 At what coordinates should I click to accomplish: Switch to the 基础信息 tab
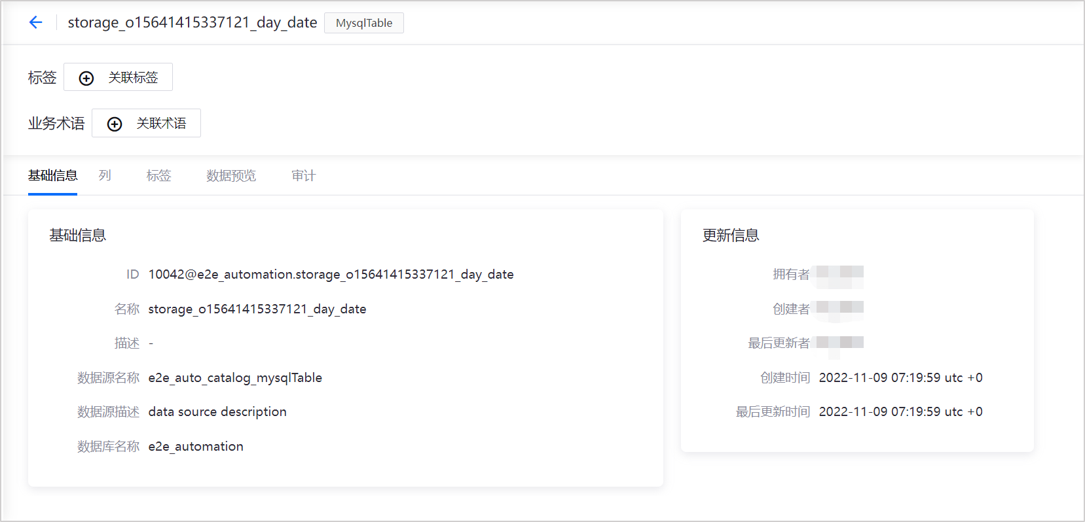(x=52, y=175)
